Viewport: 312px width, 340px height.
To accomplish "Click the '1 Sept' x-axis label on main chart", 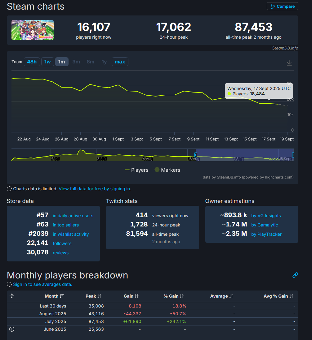I will [118, 139].
